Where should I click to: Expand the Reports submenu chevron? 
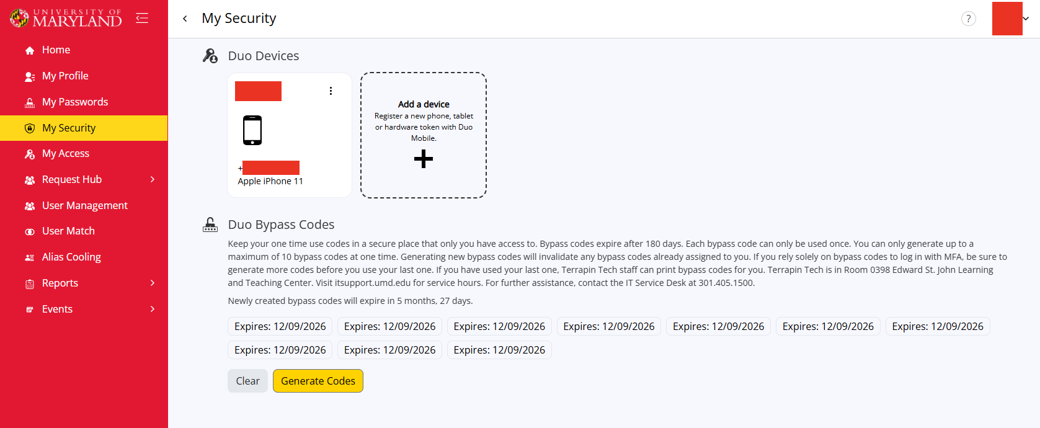coord(153,283)
